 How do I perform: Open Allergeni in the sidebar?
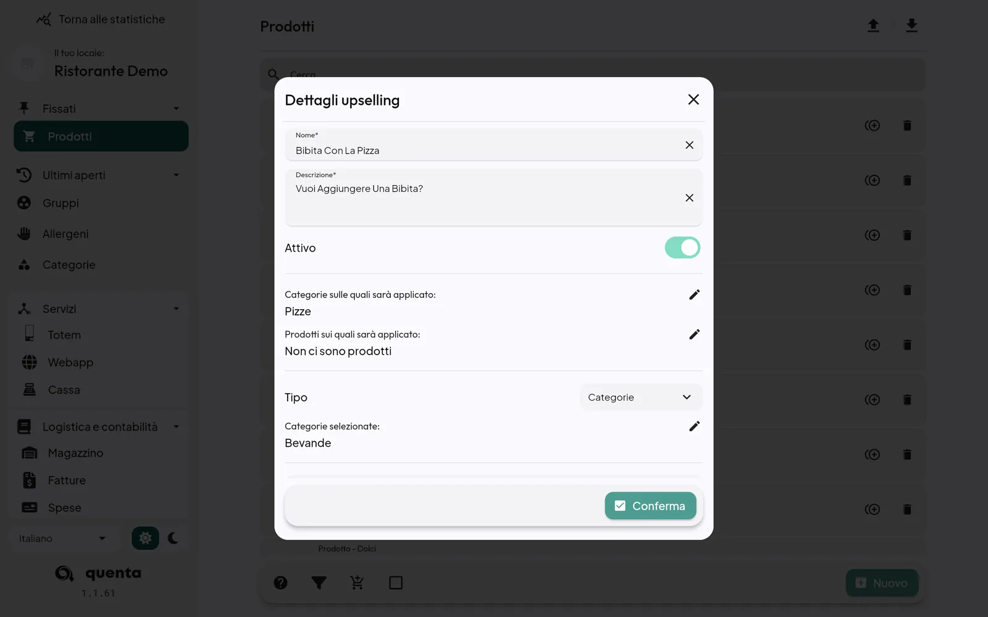click(65, 234)
